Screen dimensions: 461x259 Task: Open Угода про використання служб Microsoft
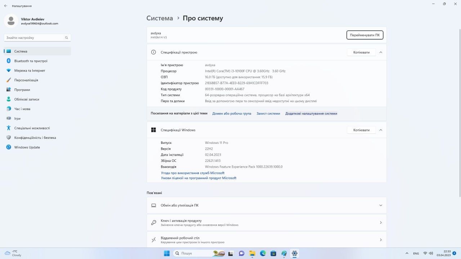(x=193, y=173)
